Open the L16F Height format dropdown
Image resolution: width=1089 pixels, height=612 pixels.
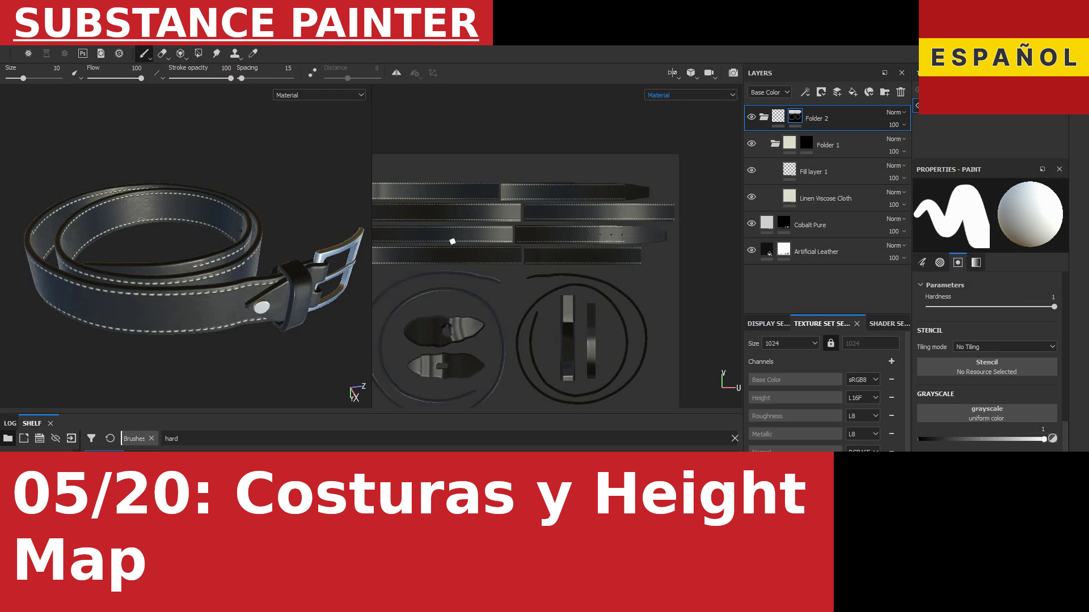(x=863, y=398)
